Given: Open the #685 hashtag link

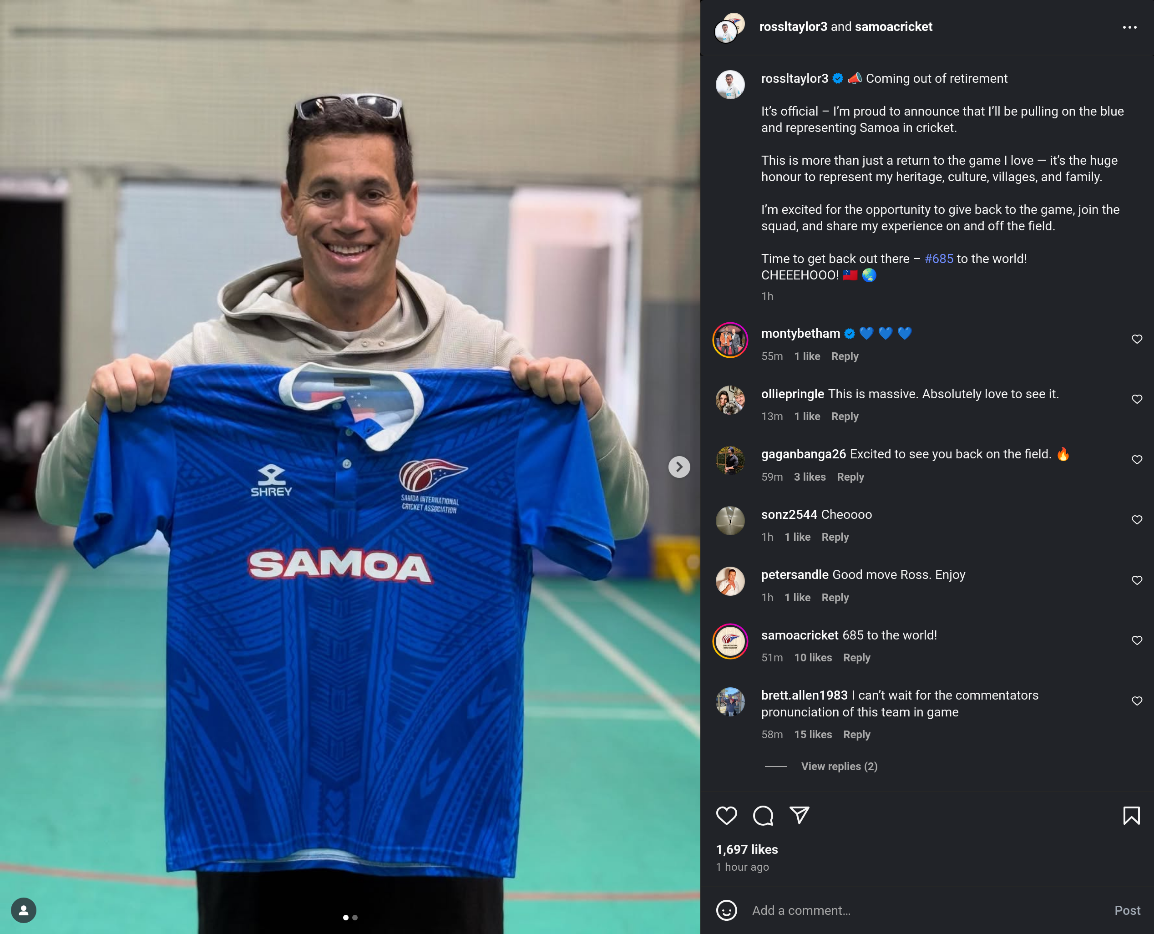Looking at the screenshot, I should [x=939, y=259].
